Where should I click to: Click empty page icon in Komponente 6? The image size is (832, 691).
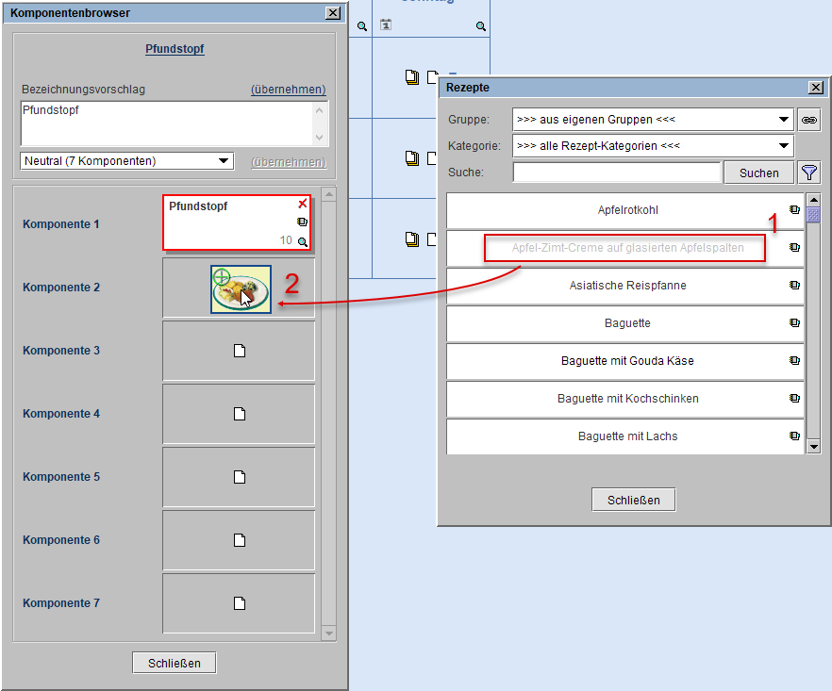pos(240,540)
